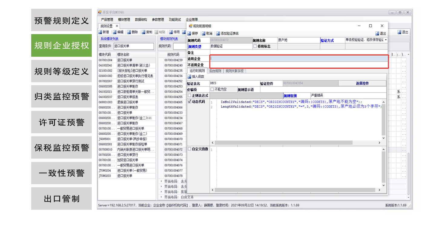Image resolution: width=442 pixels, height=226 pixels.
Task: Click the 一致性预警 side button
Action: [61, 173]
